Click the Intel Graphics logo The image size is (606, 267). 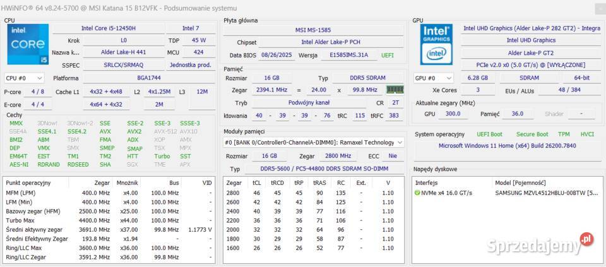(x=436, y=44)
